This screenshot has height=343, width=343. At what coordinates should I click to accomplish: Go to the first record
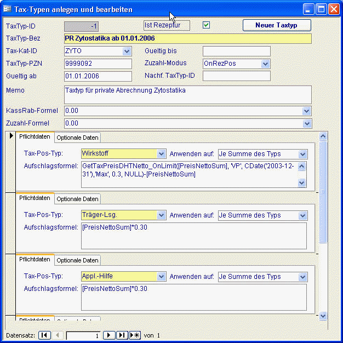44,335
